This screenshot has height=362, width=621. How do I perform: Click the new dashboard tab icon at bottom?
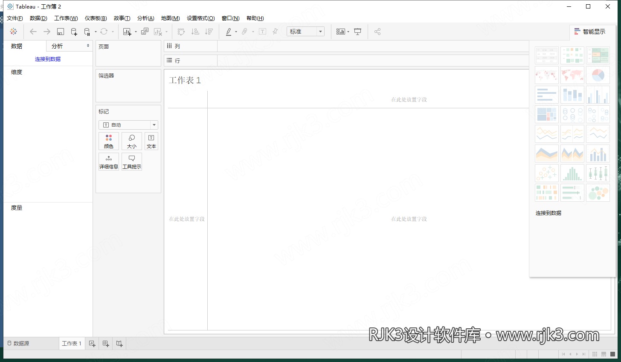click(106, 344)
